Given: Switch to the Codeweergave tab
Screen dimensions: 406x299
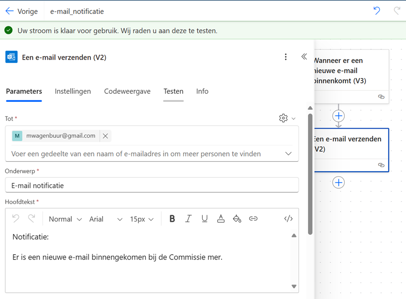Looking at the screenshot, I should pos(127,91).
